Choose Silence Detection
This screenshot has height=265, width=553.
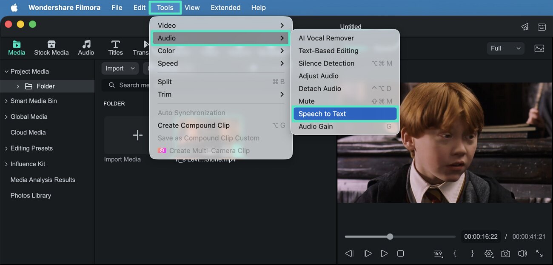point(345,63)
